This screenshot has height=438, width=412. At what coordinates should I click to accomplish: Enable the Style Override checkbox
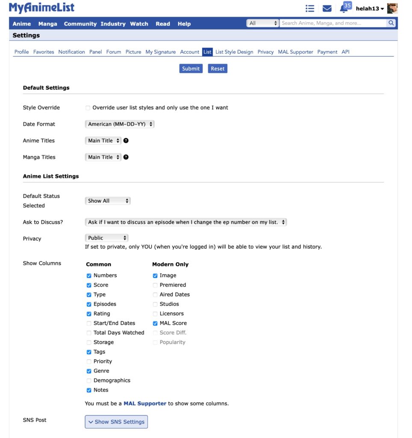[88, 108]
